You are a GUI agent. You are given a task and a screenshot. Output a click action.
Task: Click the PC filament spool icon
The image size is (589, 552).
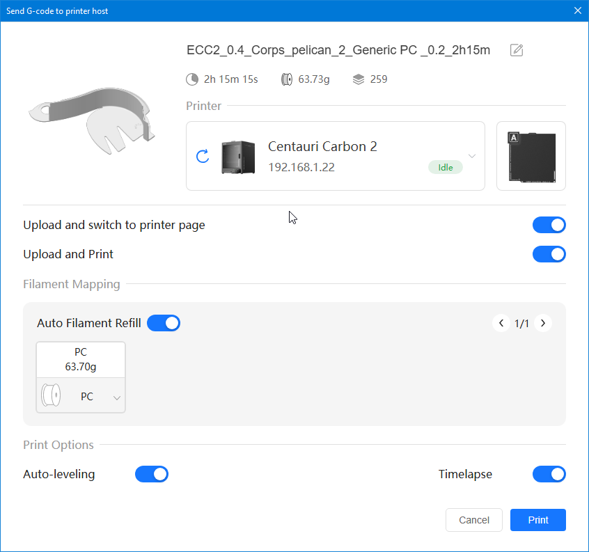tap(52, 396)
